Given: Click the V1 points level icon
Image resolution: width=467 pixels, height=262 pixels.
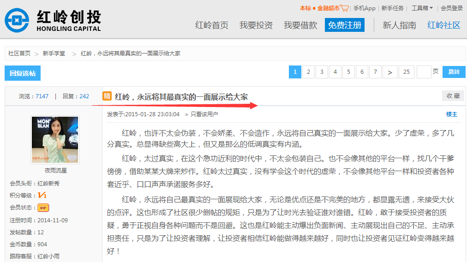Looking at the screenshot, I should (42, 195).
